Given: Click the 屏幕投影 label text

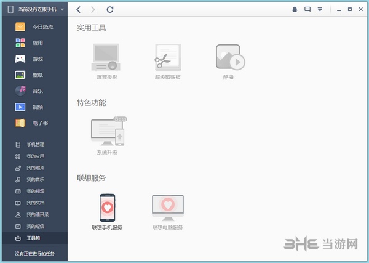Looking at the screenshot, I should pos(107,77).
